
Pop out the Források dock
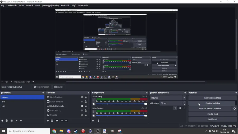[x=89, y=92]
